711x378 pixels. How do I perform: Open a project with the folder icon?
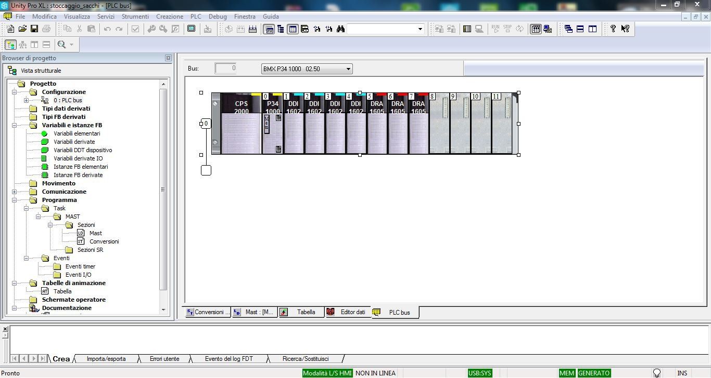click(x=22, y=29)
